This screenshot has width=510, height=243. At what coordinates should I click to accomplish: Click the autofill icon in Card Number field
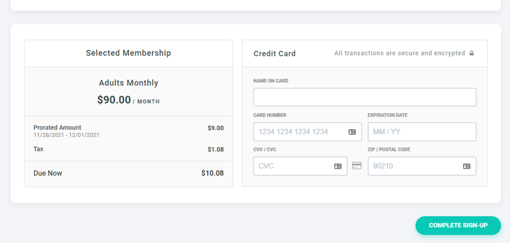tap(352, 132)
